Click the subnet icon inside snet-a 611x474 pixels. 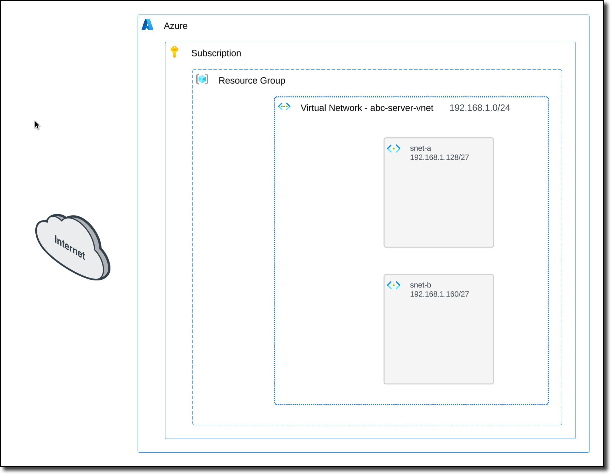(394, 148)
